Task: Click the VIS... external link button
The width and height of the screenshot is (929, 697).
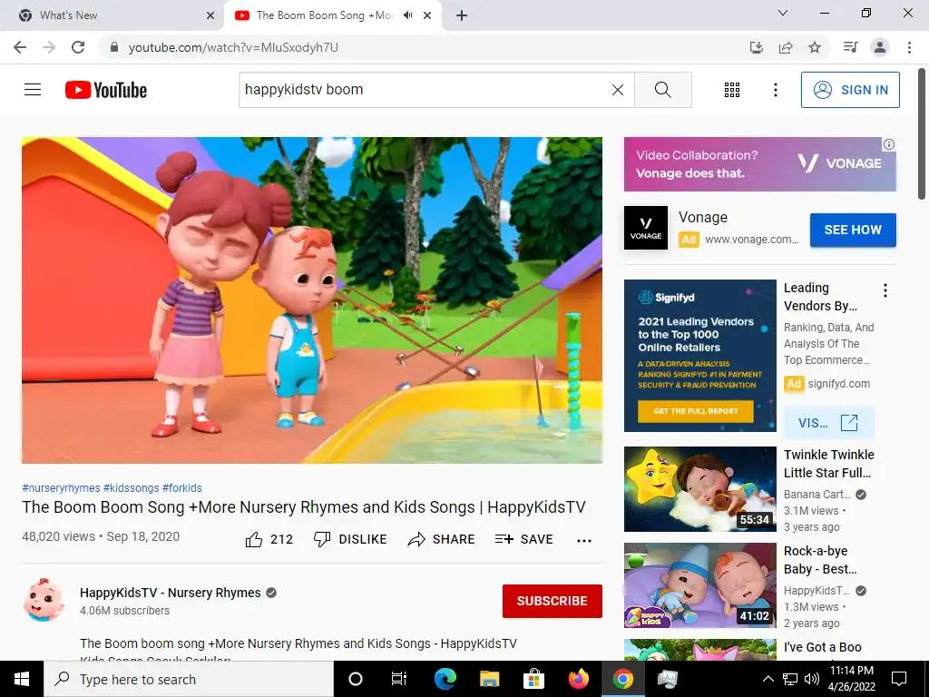Action: pos(829,423)
